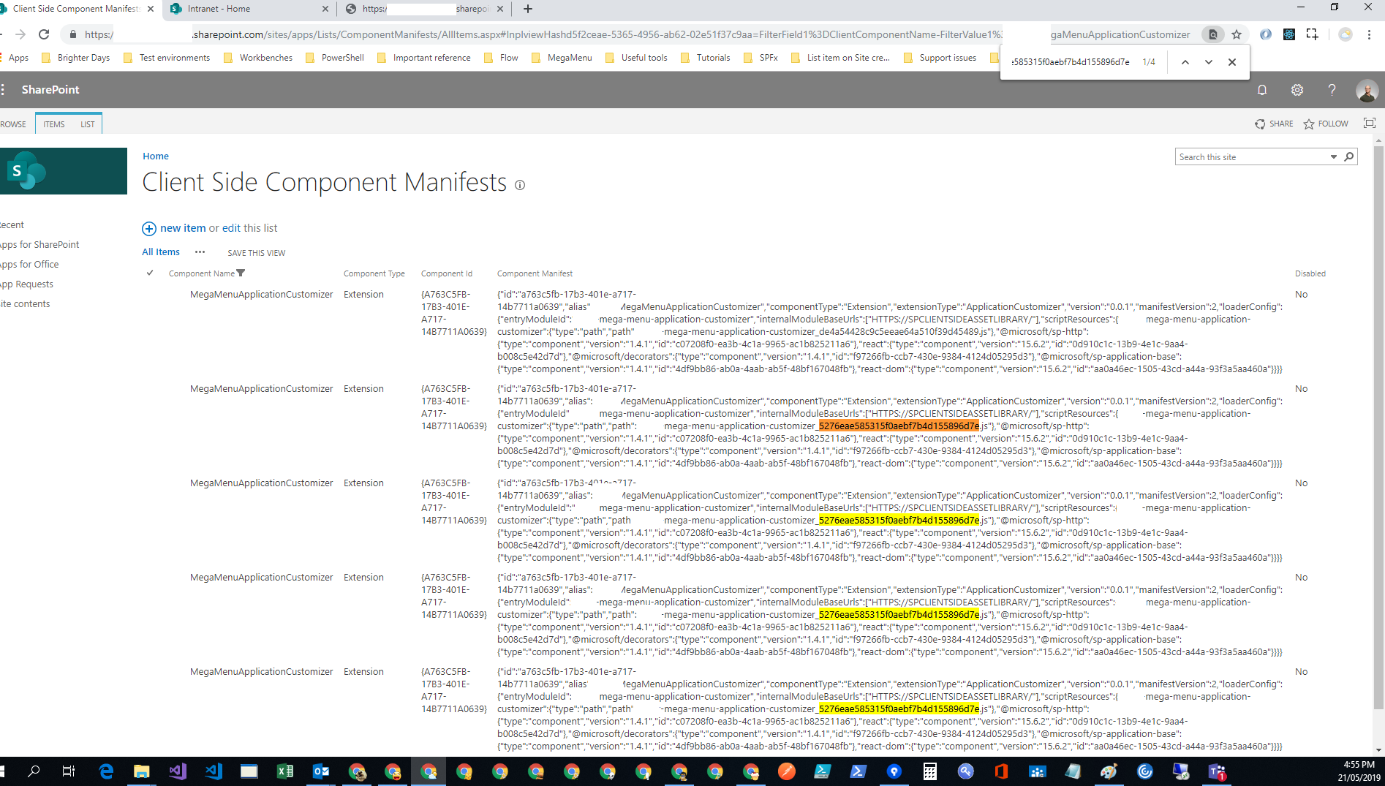
Task: Go to the next find result
Action: 1208,62
